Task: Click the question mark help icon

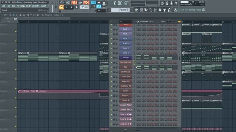Action: (x=176, y=3)
